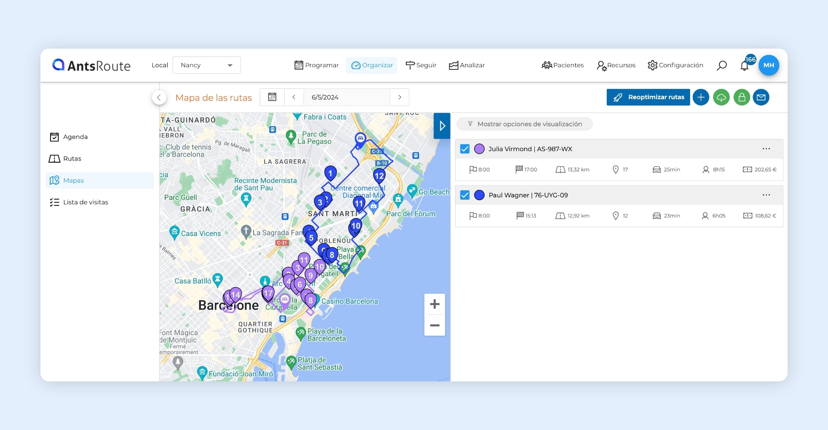Expand Mostrar opciones de visualización
This screenshot has height=430, width=828.
pos(525,124)
